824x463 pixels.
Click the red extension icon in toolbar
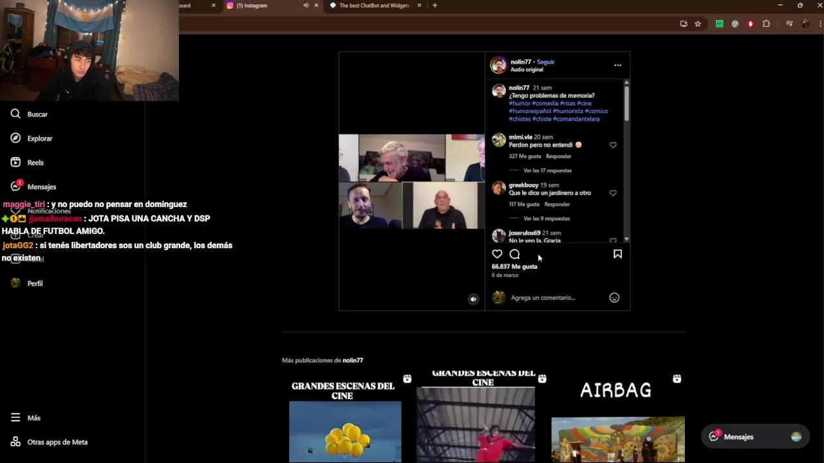(x=751, y=24)
